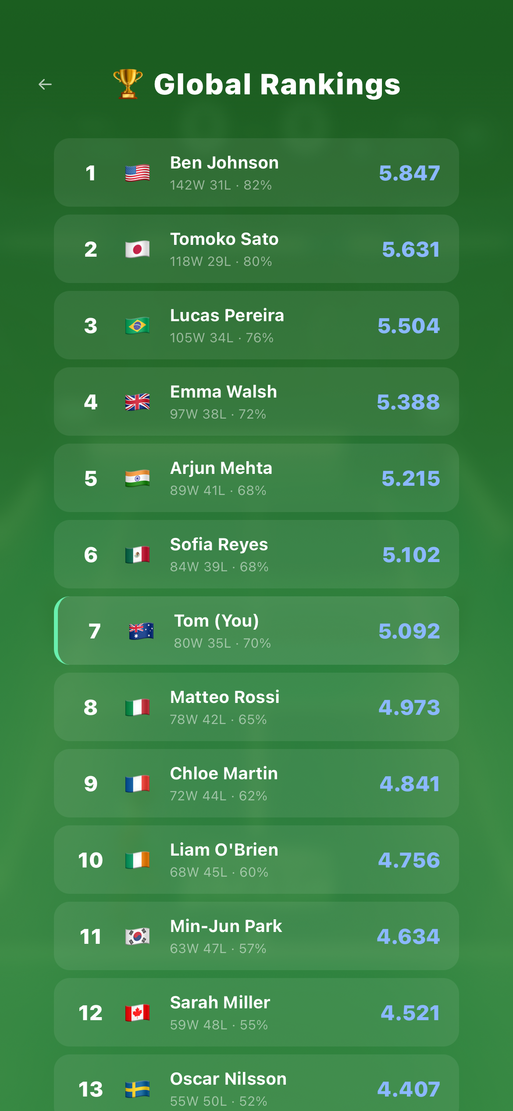Image resolution: width=513 pixels, height=1111 pixels.
Task: Click the Japan flag beside Tomoko Sato
Action: [137, 249]
